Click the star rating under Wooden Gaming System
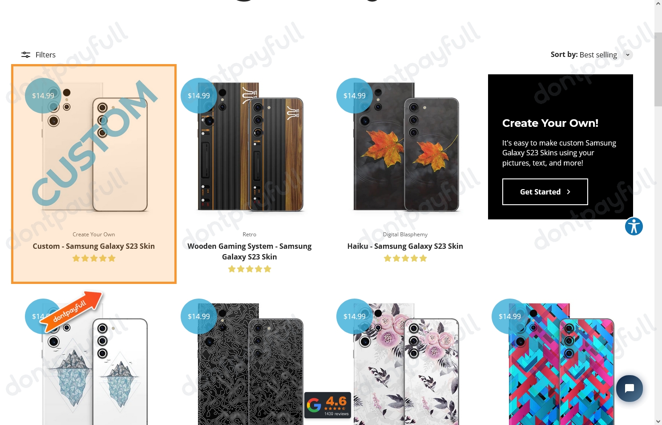This screenshot has width=662, height=425. coord(250,269)
